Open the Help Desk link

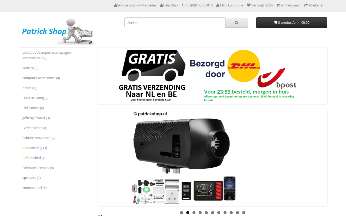tap(169, 5)
